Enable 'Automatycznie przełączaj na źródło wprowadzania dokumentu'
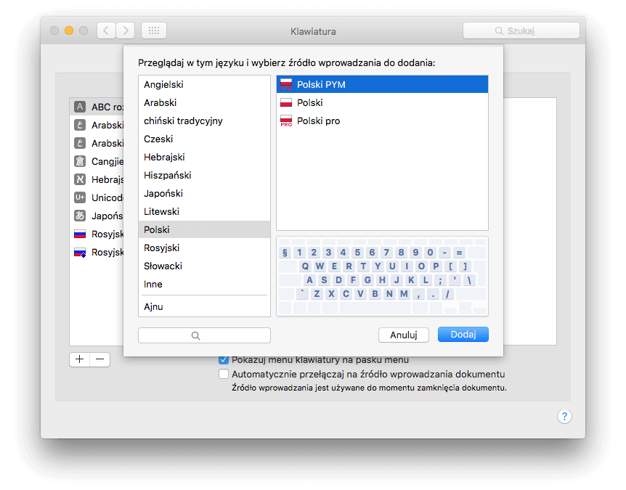626x490 pixels. point(224,374)
